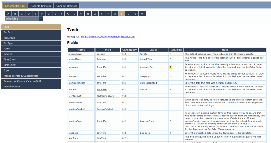Screen dimensions: 271x143
Task: Open the S letter listing
Action: tap(115, 14)
